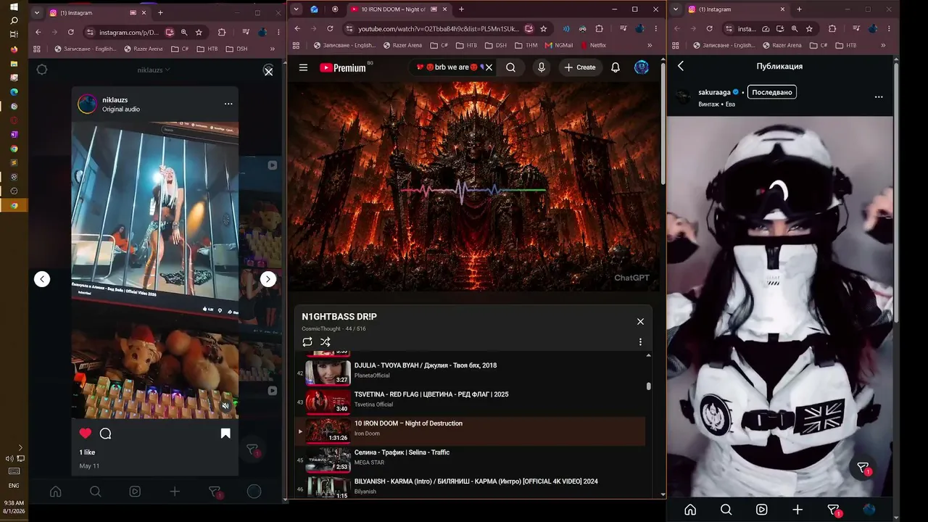Expand tab search dropdown in YouTube window
The image size is (928, 522).
click(x=295, y=9)
